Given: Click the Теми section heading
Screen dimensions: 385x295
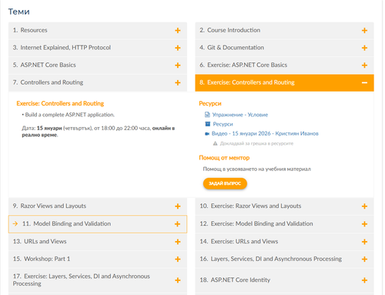Looking at the screenshot, I should pos(19,12).
